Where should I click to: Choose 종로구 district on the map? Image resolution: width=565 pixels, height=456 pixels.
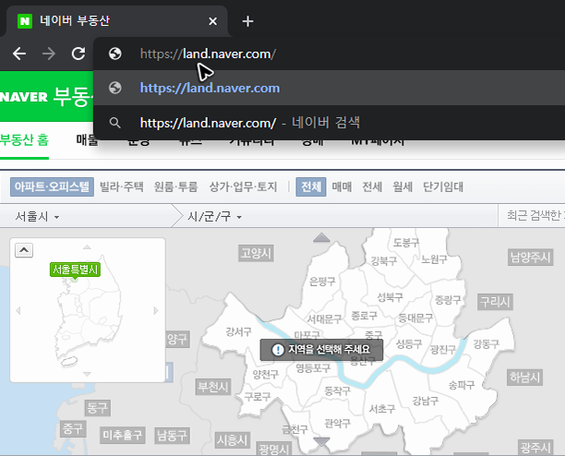click(x=364, y=316)
